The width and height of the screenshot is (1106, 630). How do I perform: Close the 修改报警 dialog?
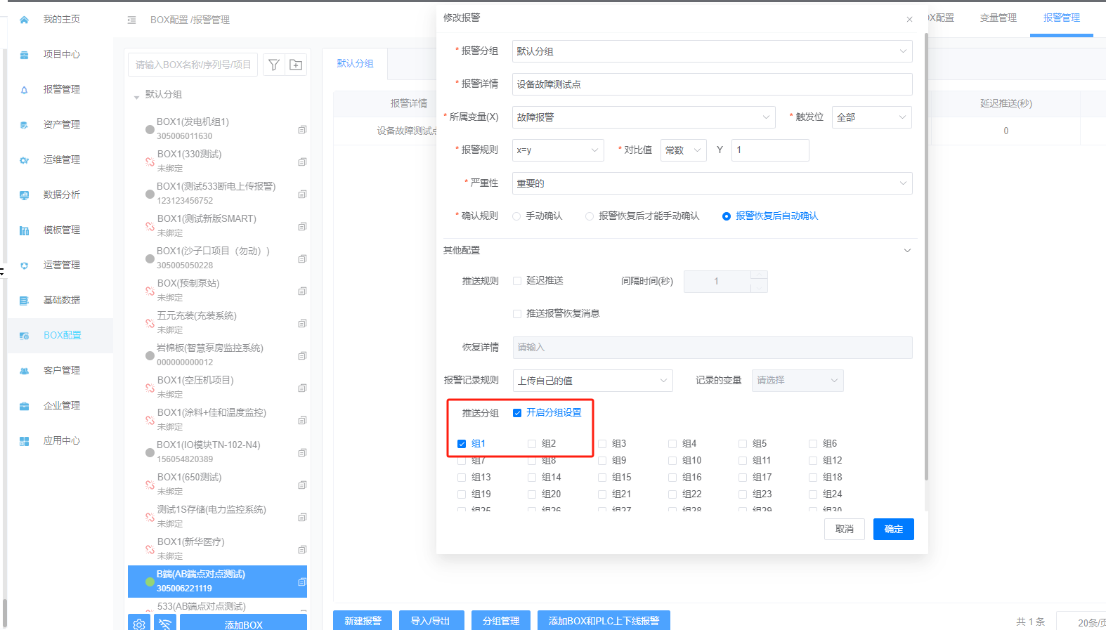(x=909, y=20)
